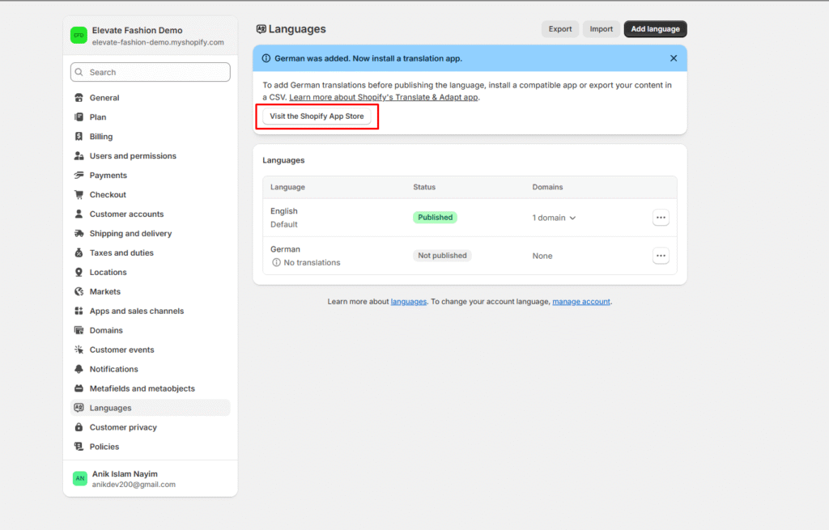Viewport: 829px width, 530px height.
Task: Click the General settings storefront icon
Action: point(79,98)
